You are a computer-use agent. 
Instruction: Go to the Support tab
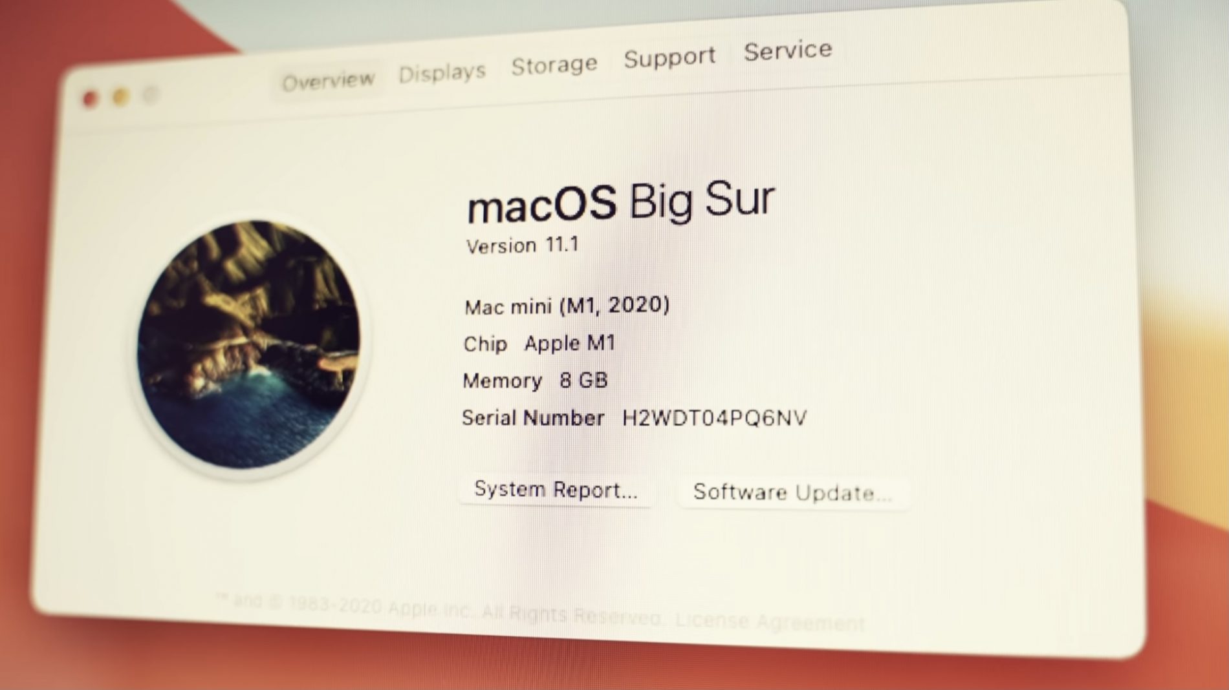coord(669,57)
